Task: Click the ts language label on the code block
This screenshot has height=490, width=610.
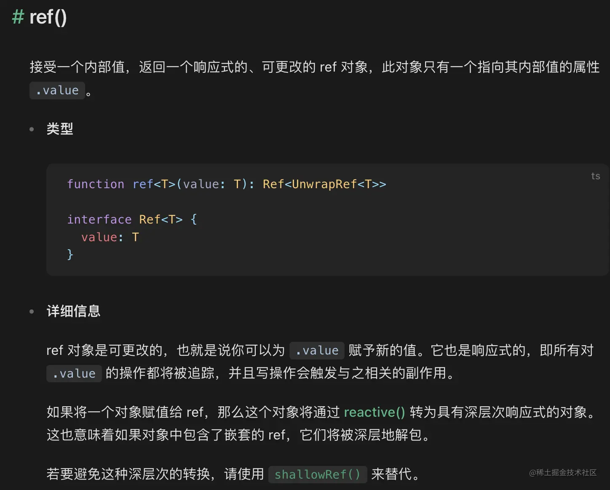Action: coord(595,176)
